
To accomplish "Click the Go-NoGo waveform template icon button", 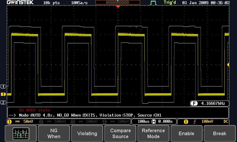I will [20, 133].
